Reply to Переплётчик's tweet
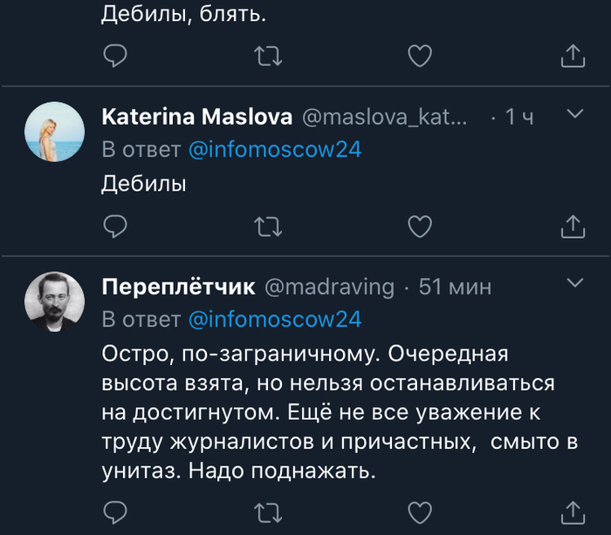The width and height of the screenshot is (611, 535). pos(116,510)
